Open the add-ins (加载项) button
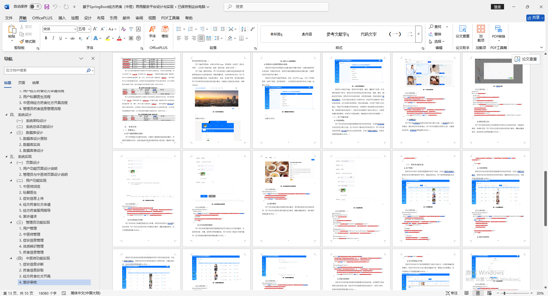This screenshot has height=296, width=548. pos(481,33)
